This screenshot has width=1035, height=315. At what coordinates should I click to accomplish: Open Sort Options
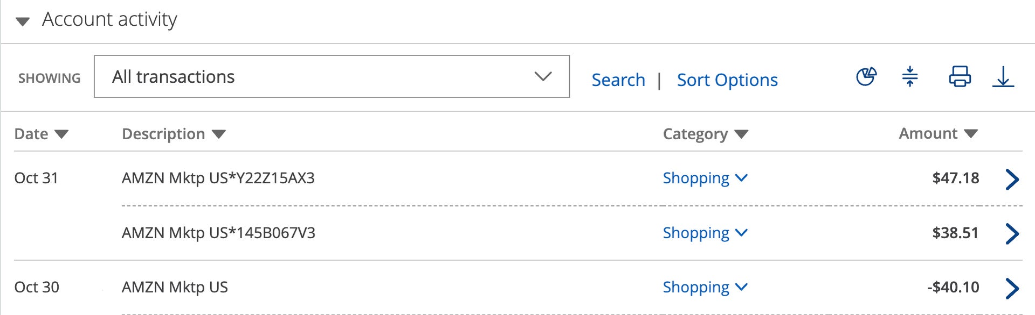(727, 80)
